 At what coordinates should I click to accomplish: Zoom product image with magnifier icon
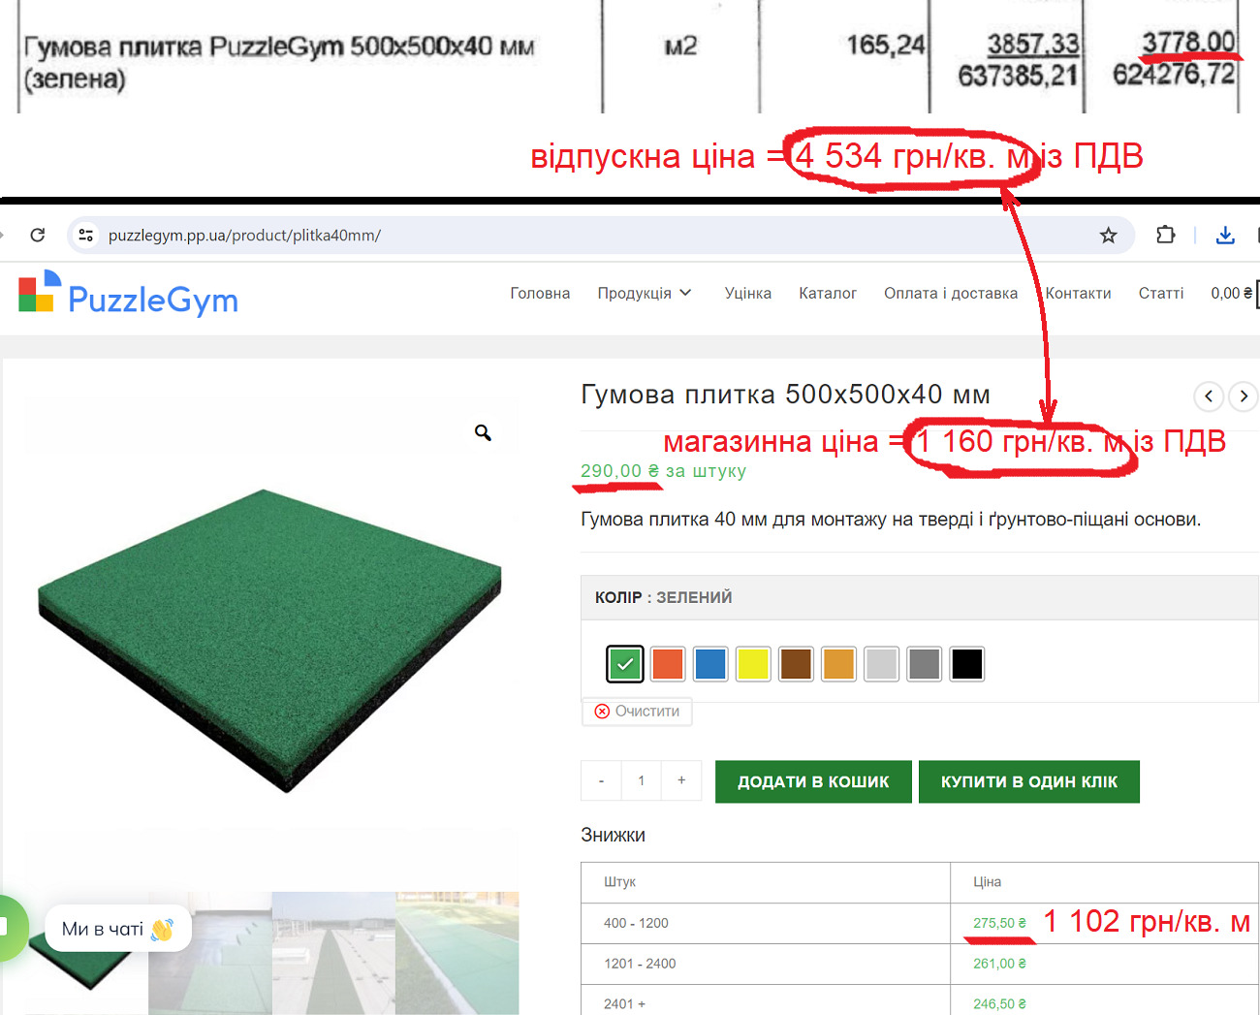pos(483,432)
